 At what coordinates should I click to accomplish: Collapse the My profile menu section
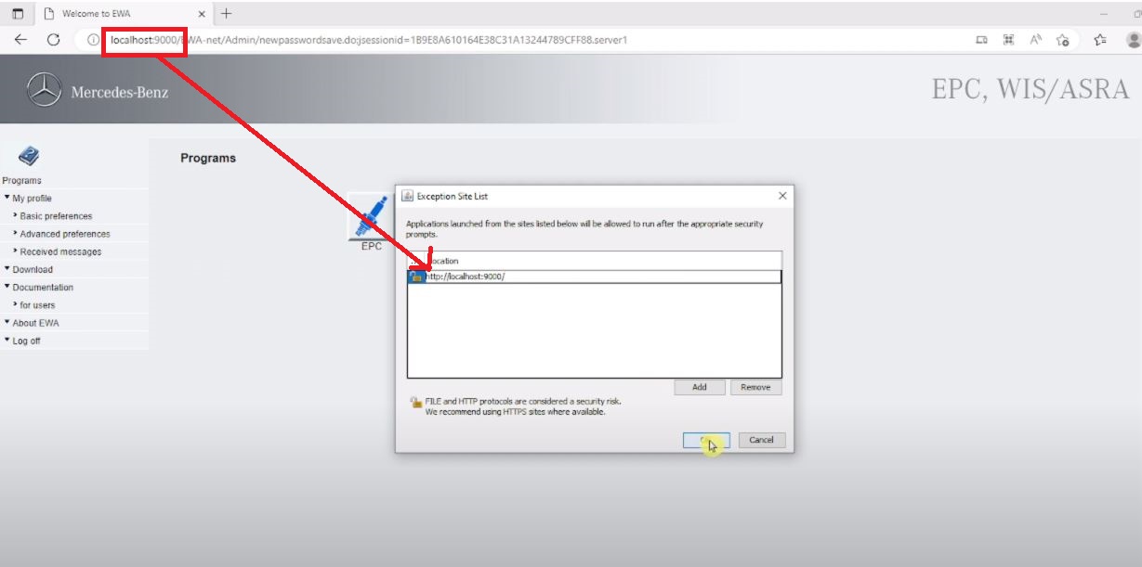pyautogui.click(x=32, y=199)
